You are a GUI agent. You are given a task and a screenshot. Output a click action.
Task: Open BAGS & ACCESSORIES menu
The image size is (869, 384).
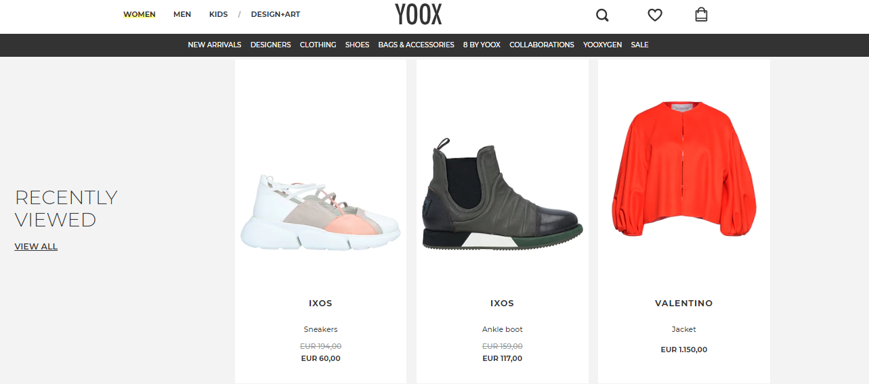pyautogui.click(x=416, y=45)
